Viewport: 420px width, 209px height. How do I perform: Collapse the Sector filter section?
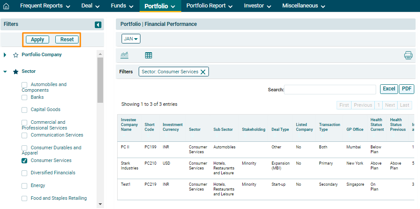click(5, 72)
